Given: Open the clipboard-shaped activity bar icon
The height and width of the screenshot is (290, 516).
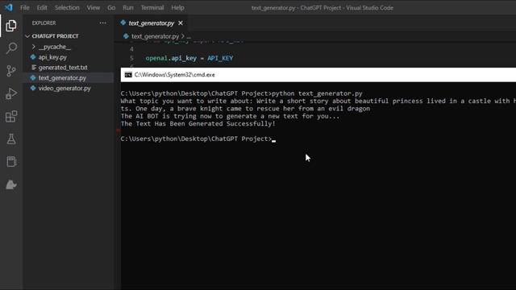Looking at the screenshot, I should (x=11, y=161).
